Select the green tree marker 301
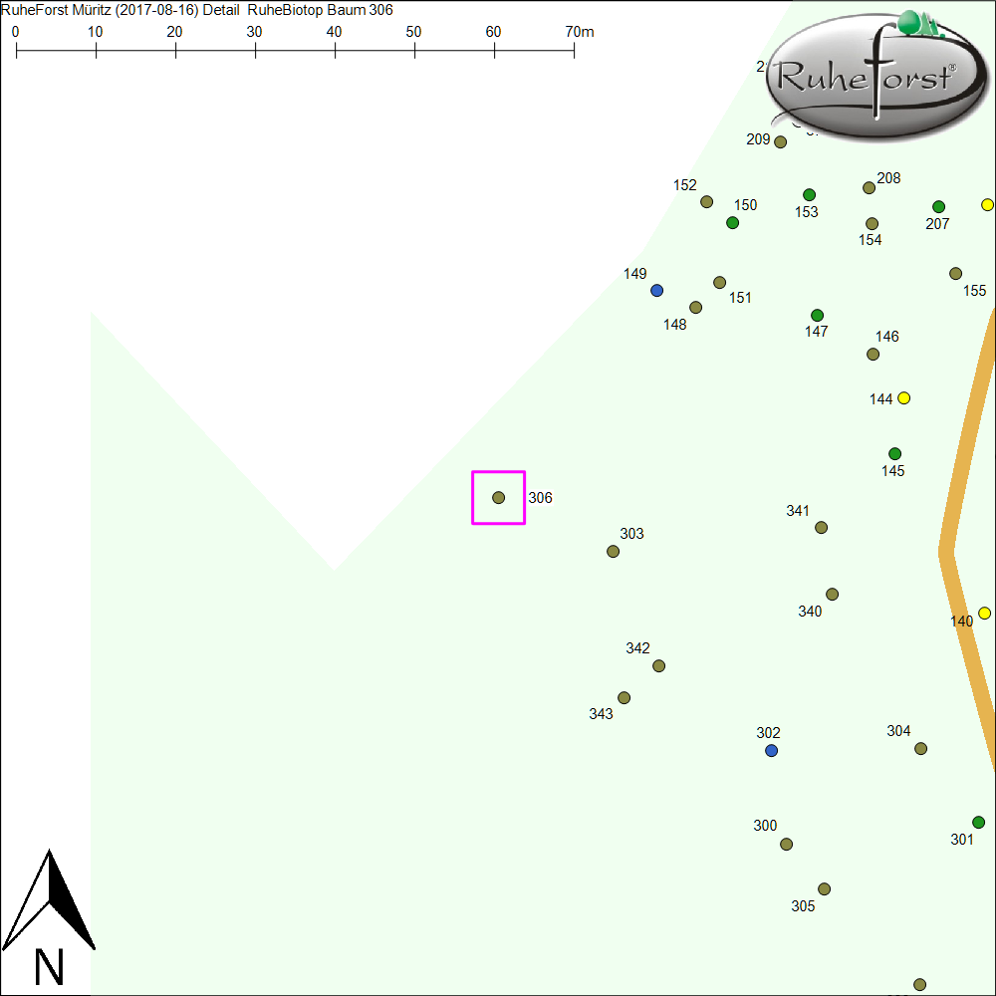 [978, 823]
